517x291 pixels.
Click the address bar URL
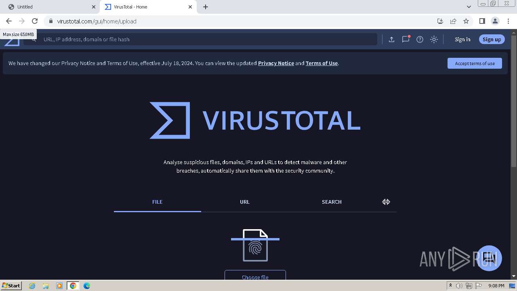pyautogui.click(x=97, y=21)
